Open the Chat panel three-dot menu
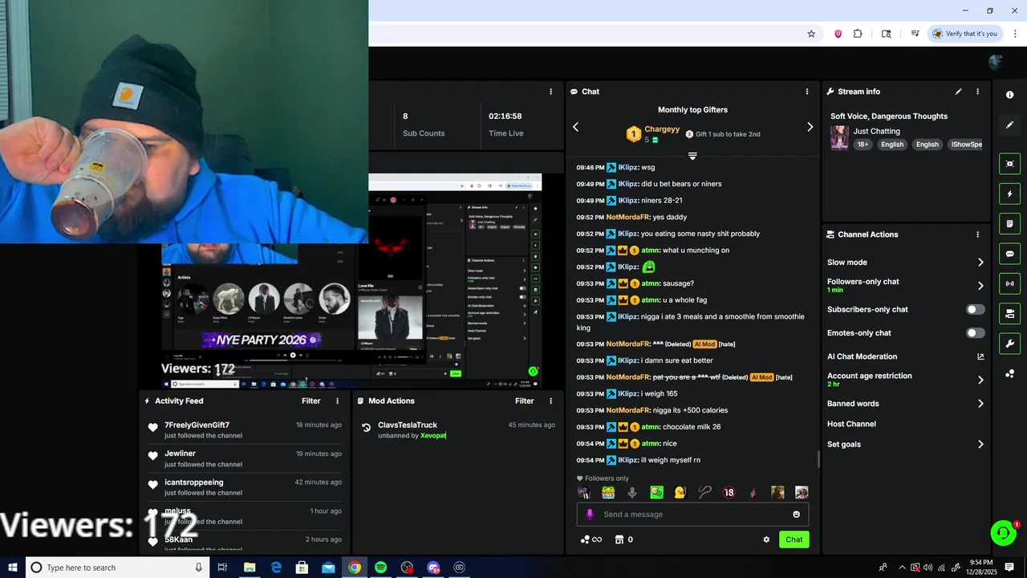 [807, 92]
